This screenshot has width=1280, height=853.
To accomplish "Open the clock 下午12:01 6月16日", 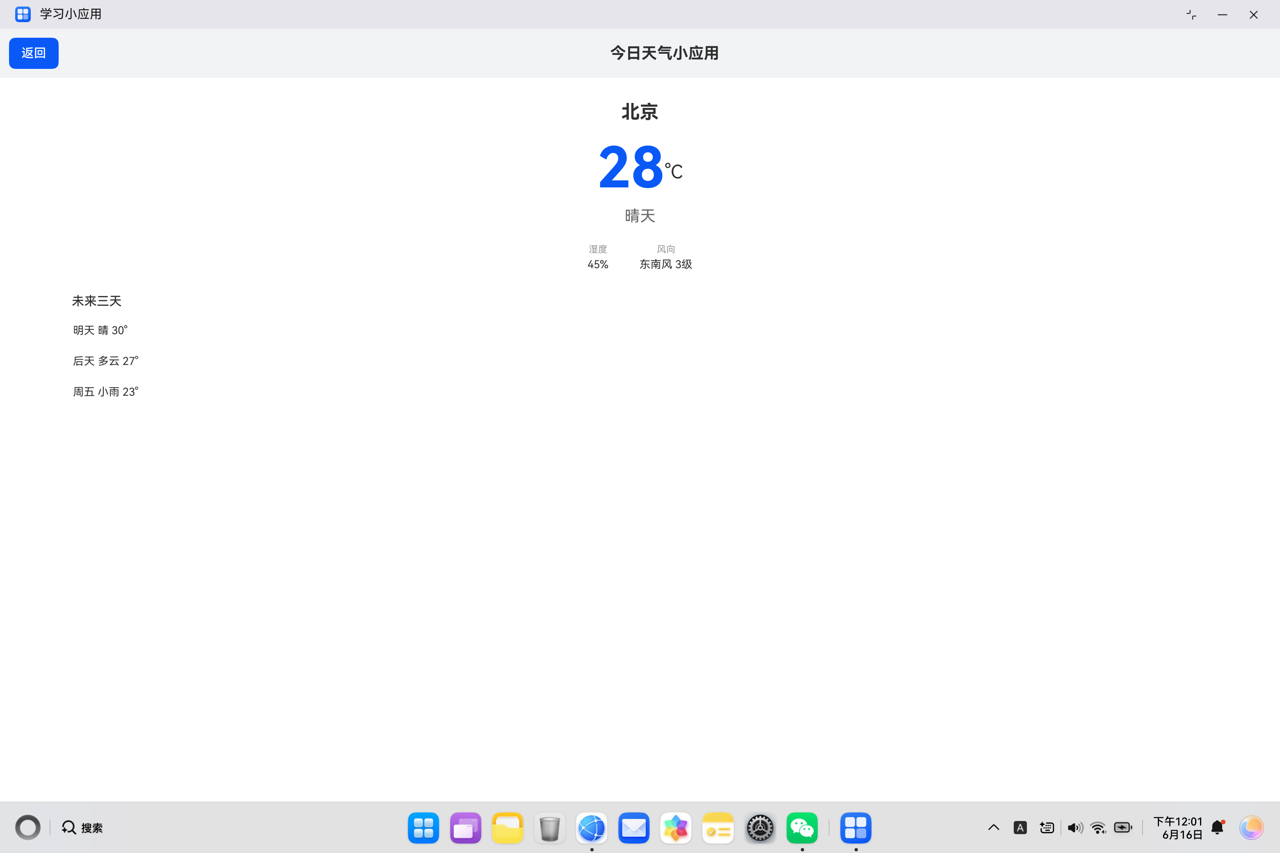I will tap(1178, 828).
